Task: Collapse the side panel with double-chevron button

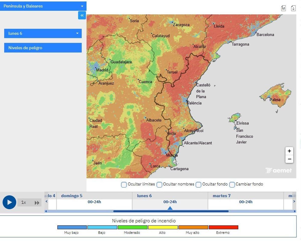Action: point(82,15)
